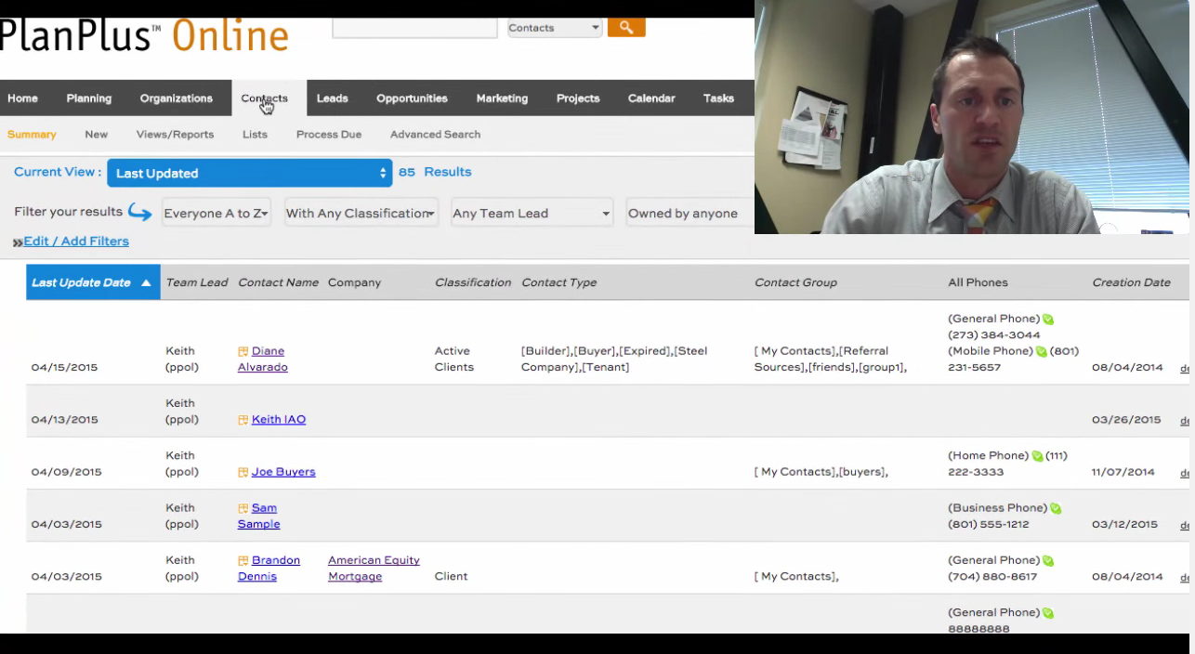The width and height of the screenshot is (1195, 654).
Task: Open the Owned by anyone dropdown
Action: point(689,214)
